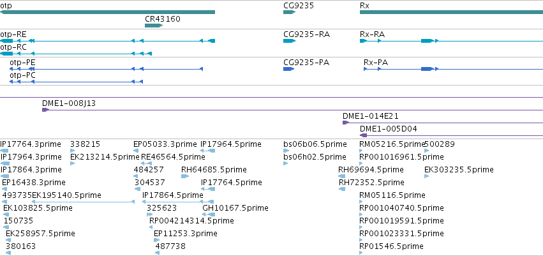The width and height of the screenshot is (543, 256).
Task: Select the long EK195140.5prime alignment
Action: pos(83,202)
